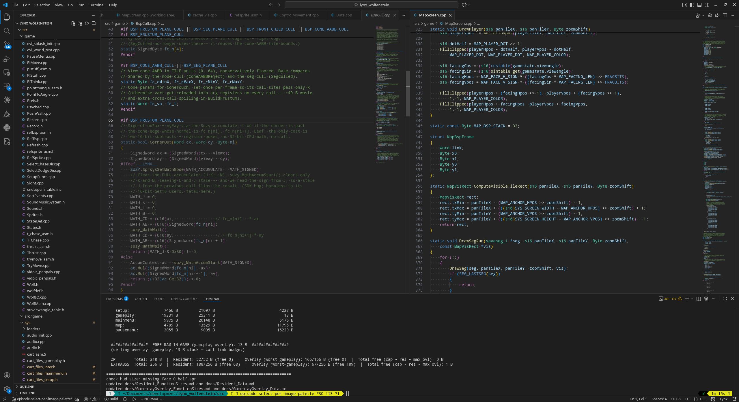Click New File icon in Explorer header
739x402 pixels.
pos(73,23)
